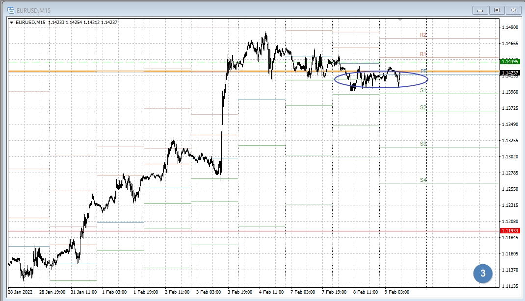Select the R1 pivot resistance label
Viewport: 525px width, 301px height.
point(423,54)
